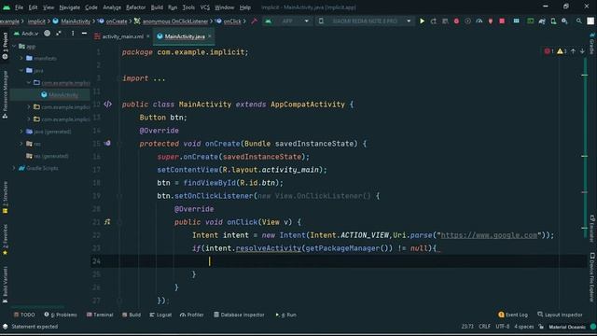
Task: Click the Select Opened File target icon
Action: (x=47, y=34)
